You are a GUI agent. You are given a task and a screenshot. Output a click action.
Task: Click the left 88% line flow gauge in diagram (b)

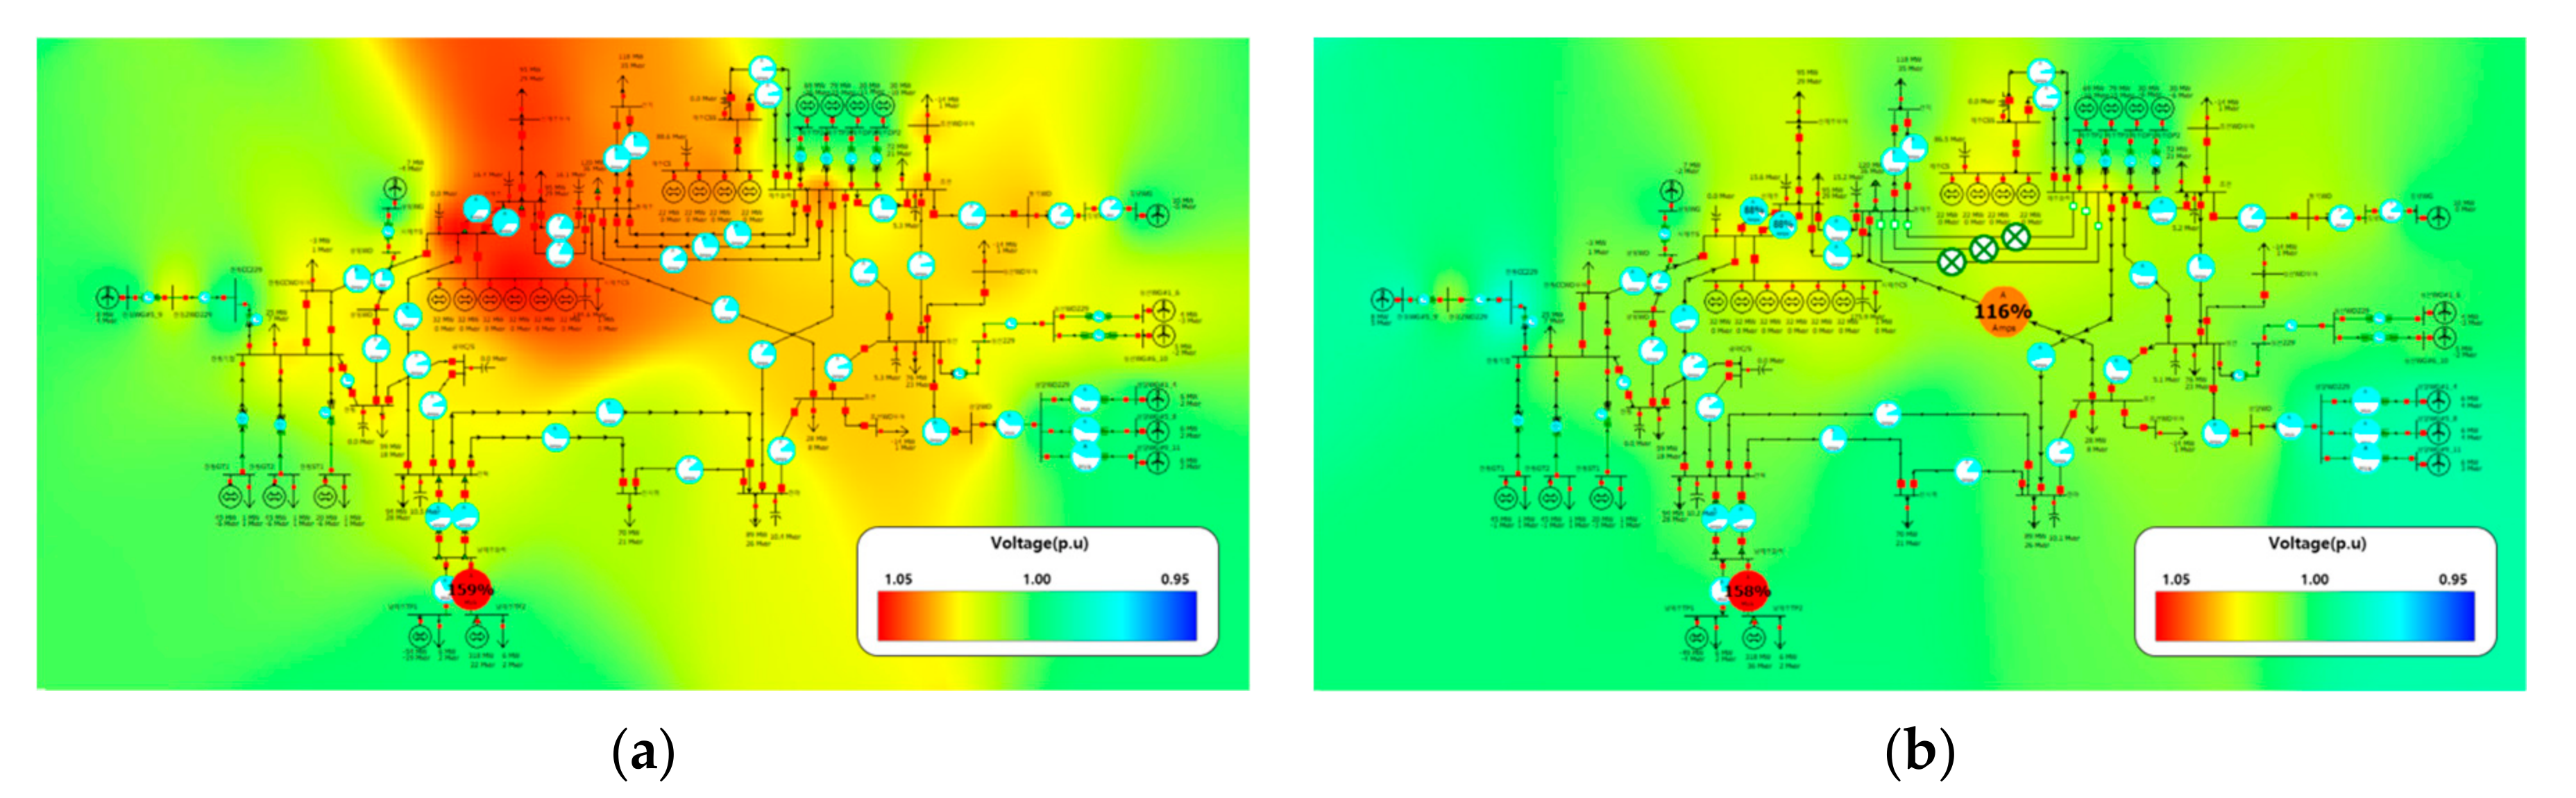tap(1754, 211)
